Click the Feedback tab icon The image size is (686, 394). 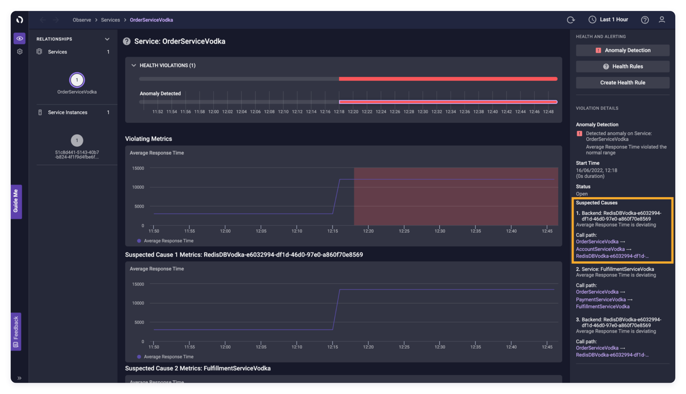16,345
